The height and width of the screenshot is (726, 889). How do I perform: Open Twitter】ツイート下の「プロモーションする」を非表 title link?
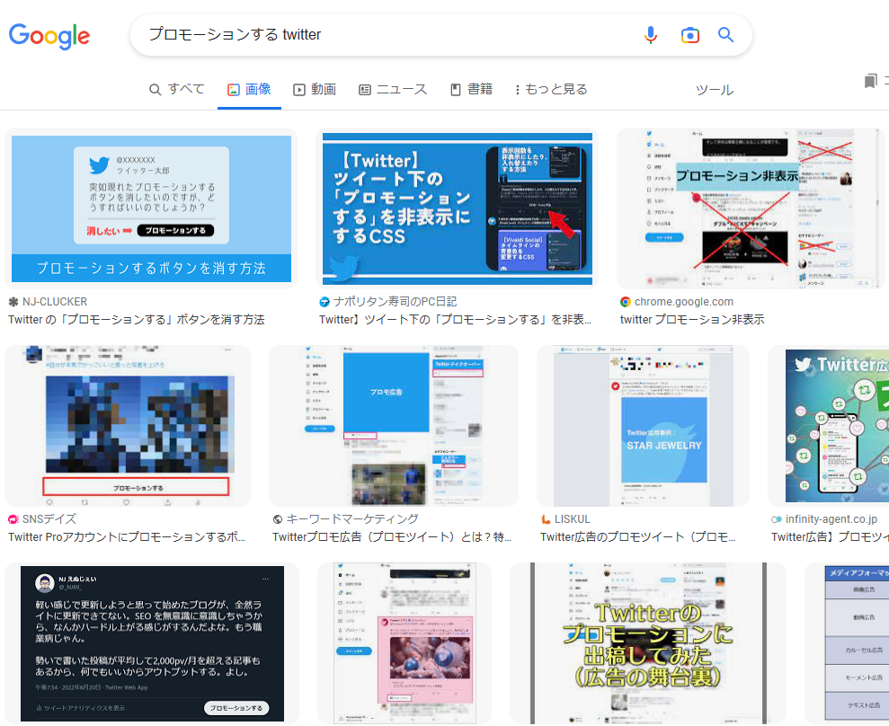455,320
